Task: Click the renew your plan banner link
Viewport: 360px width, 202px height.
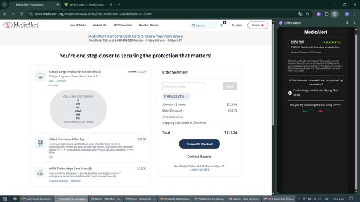Action: pos(136,36)
